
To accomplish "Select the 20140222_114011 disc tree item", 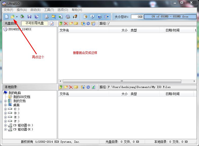I will click(x=20, y=29).
